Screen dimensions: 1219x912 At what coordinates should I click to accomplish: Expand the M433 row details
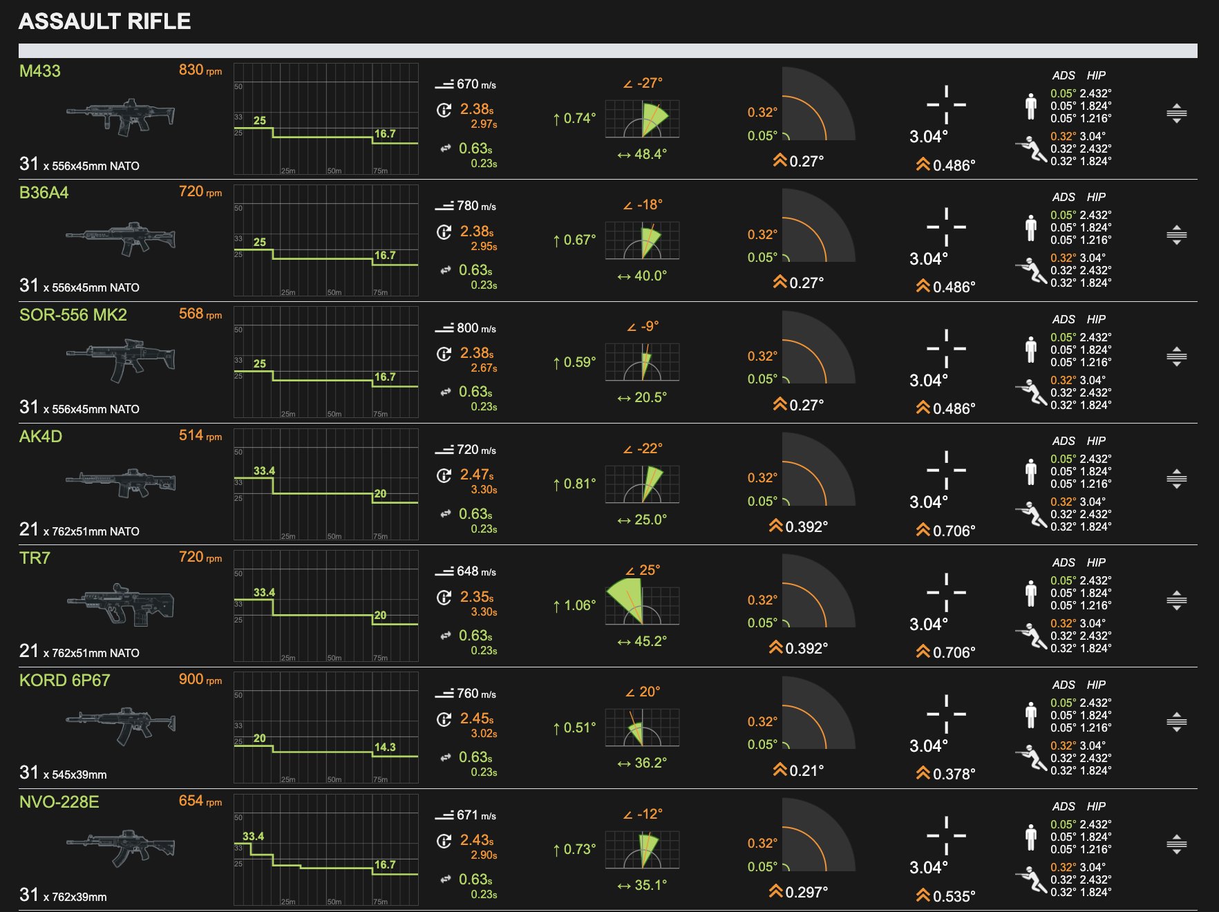[x=1176, y=113]
